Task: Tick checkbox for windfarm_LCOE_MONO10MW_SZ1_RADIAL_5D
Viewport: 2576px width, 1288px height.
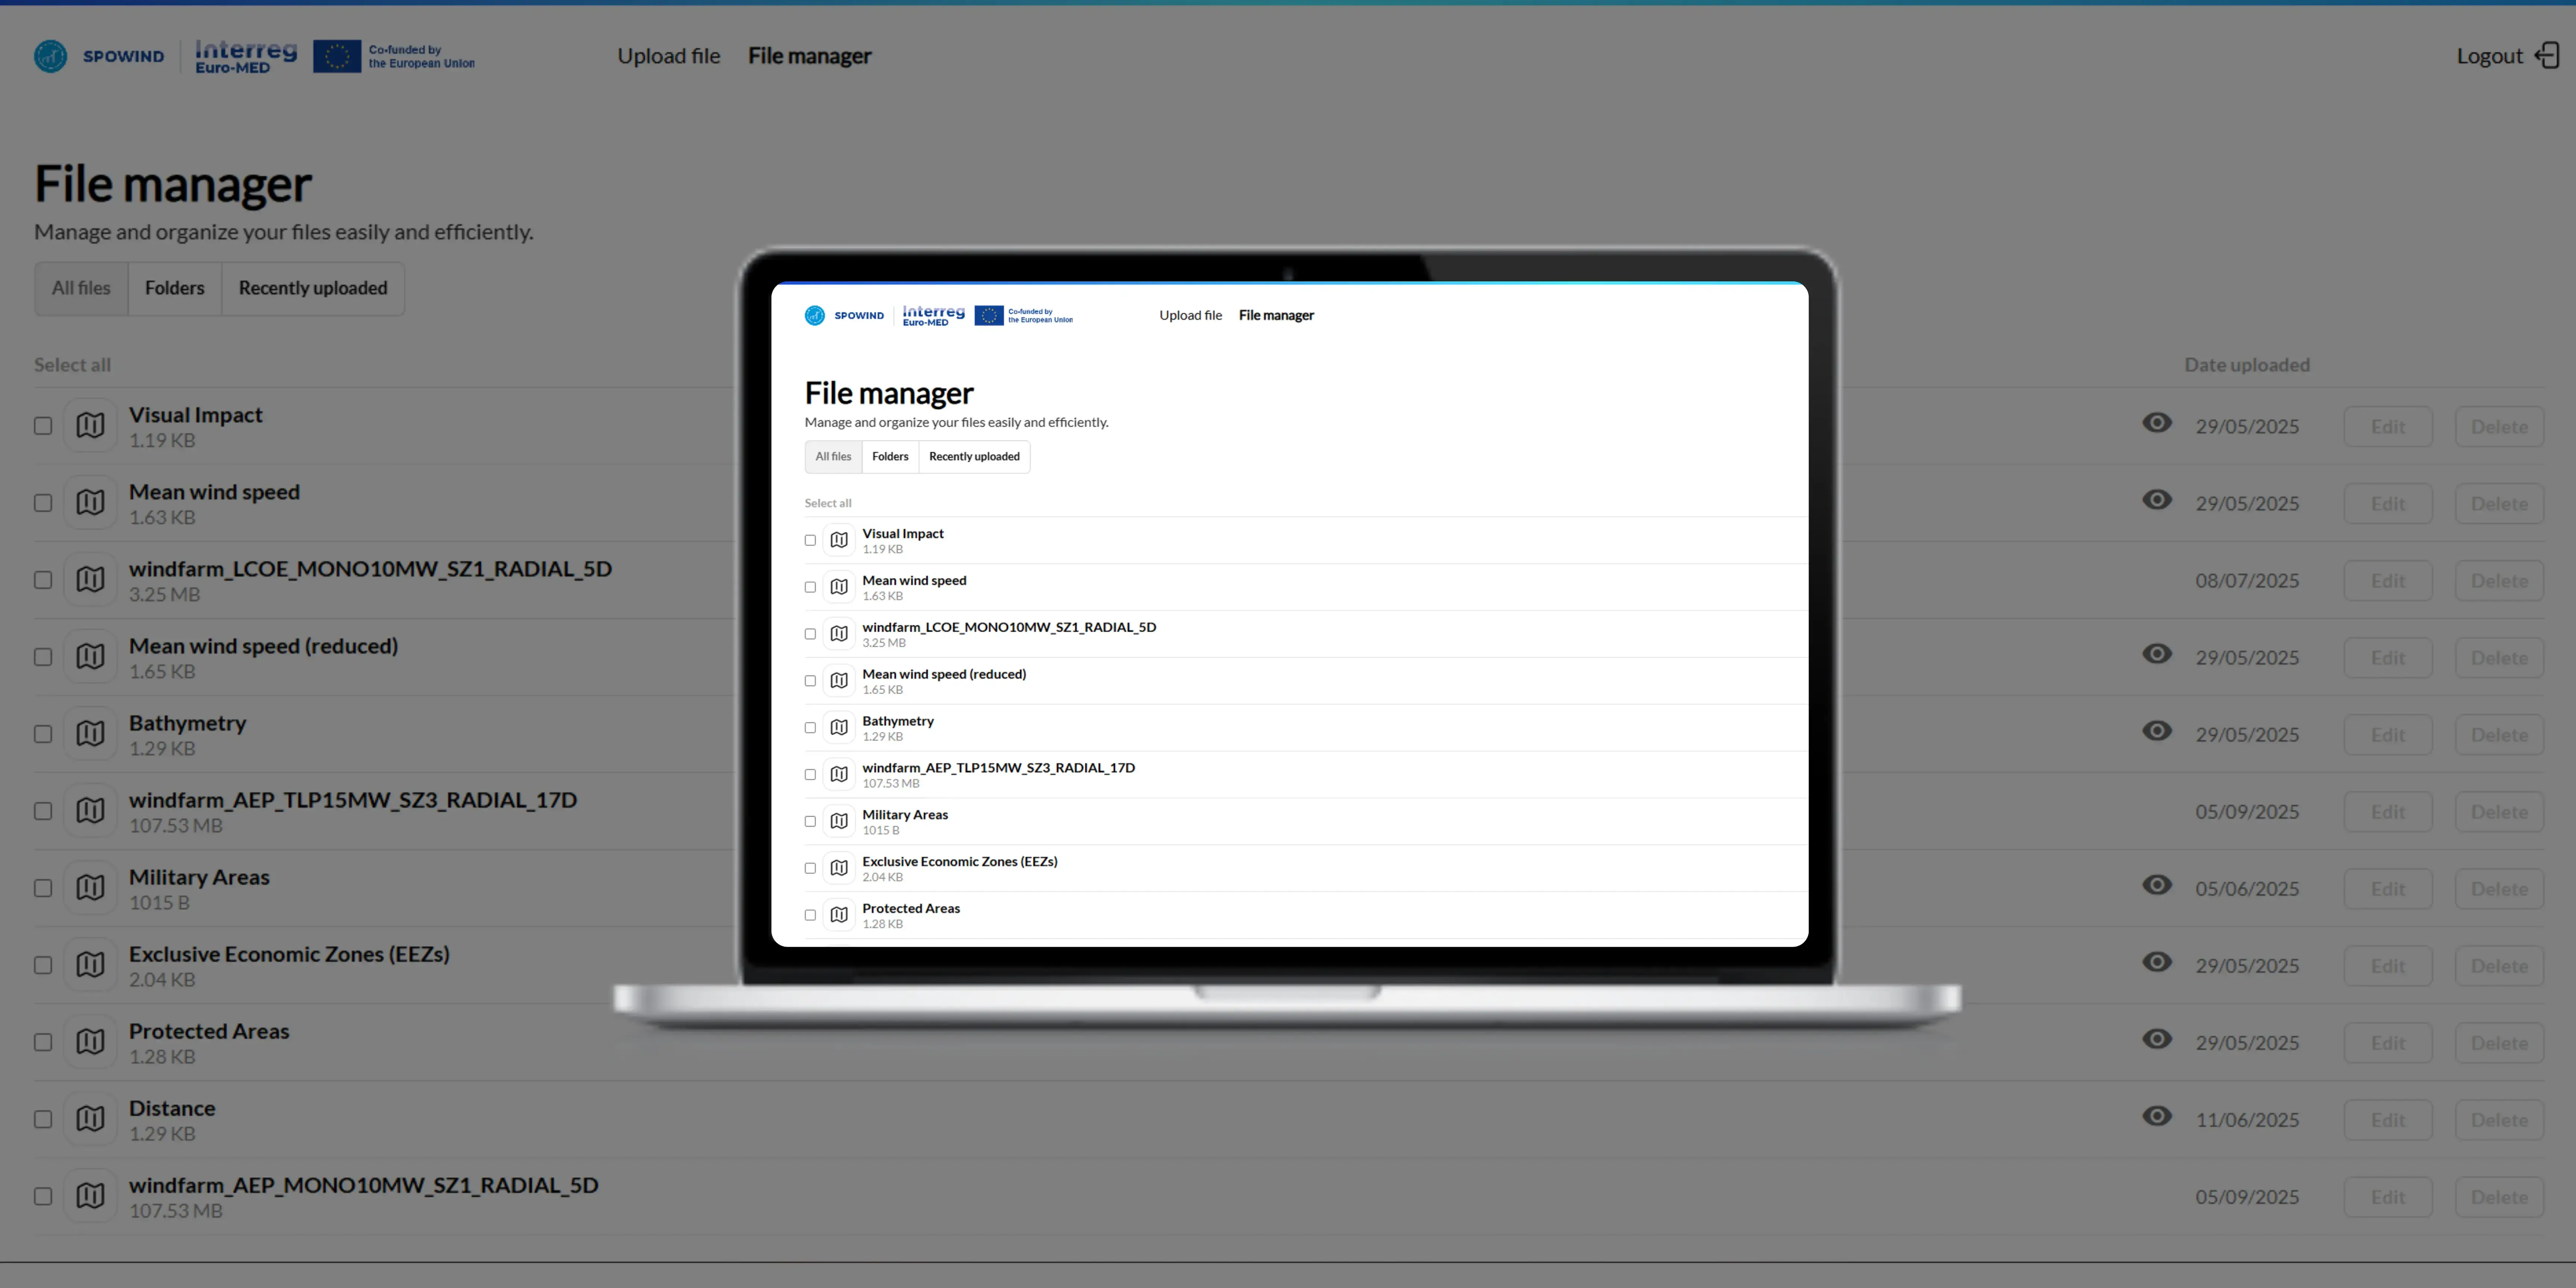Action: [43, 580]
